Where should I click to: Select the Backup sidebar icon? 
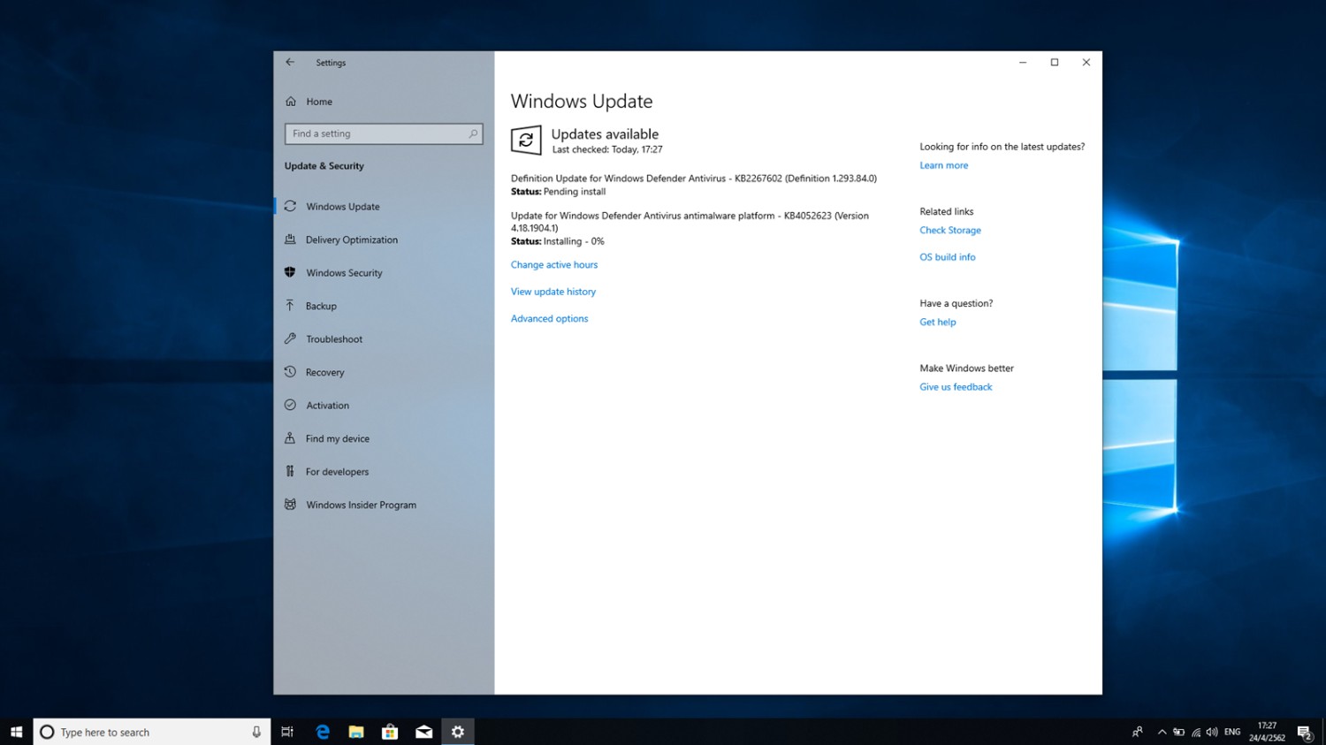click(290, 306)
